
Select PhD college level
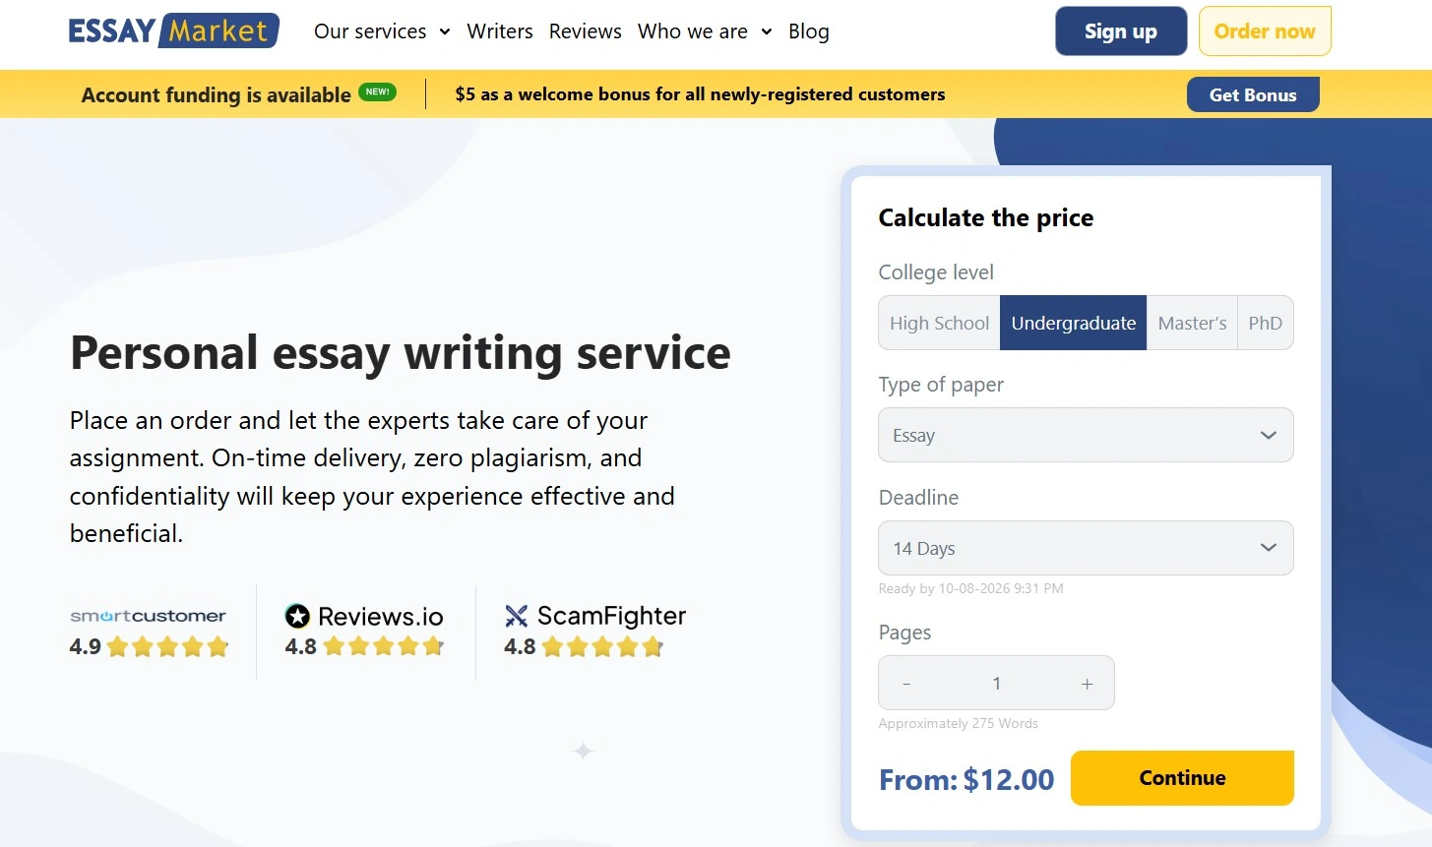click(1265, 323)
